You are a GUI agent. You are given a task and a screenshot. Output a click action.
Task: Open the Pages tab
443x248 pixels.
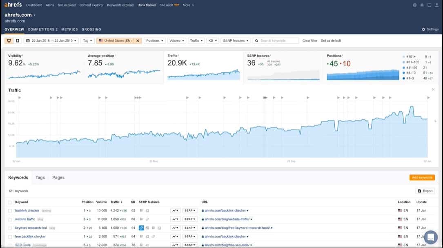coord(58,178)
